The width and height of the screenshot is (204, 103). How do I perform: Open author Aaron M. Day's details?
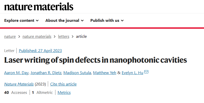(16, 73)
